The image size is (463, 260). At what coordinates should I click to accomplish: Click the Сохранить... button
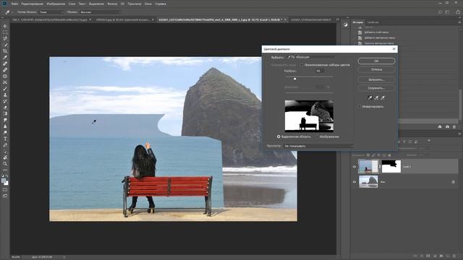[376, 88]
